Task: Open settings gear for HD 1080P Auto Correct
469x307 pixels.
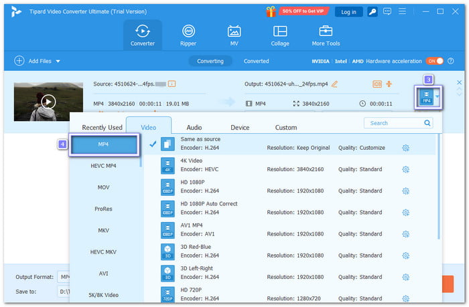Action: point(405,212)
